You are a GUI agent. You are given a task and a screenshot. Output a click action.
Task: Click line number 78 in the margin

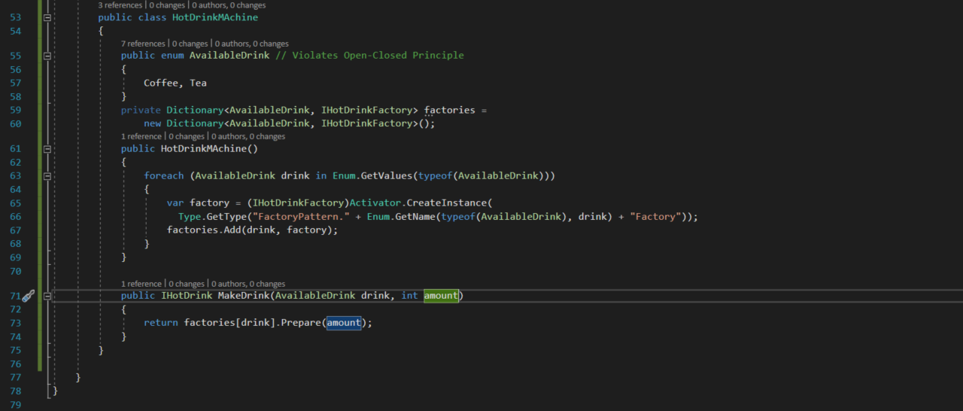tap(15, 391)
